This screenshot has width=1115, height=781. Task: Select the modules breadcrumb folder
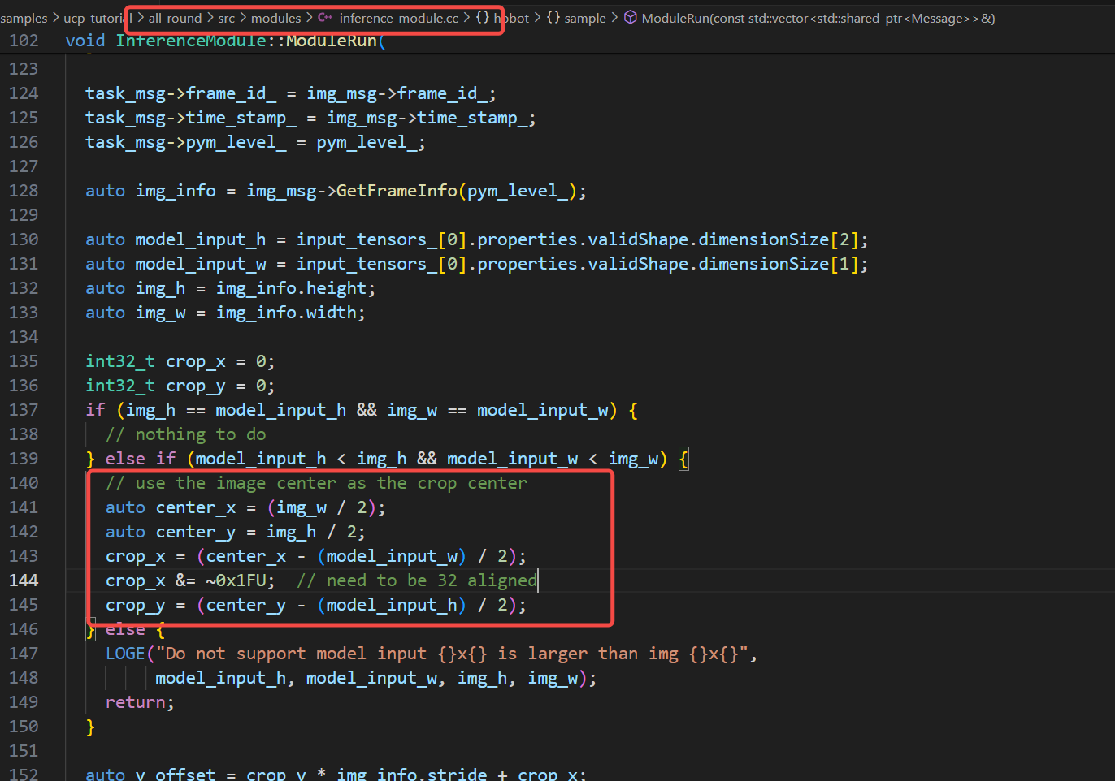click(275, 18)
